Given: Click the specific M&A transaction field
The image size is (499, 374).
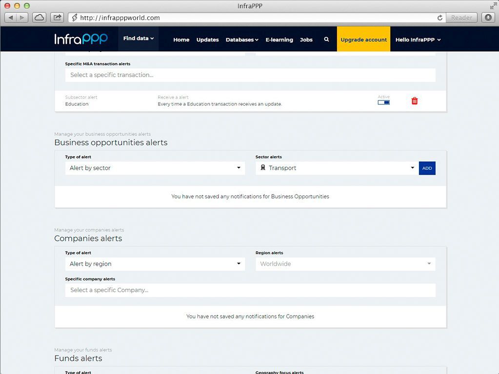Looking at the screenshot, I should click(250, 75).
